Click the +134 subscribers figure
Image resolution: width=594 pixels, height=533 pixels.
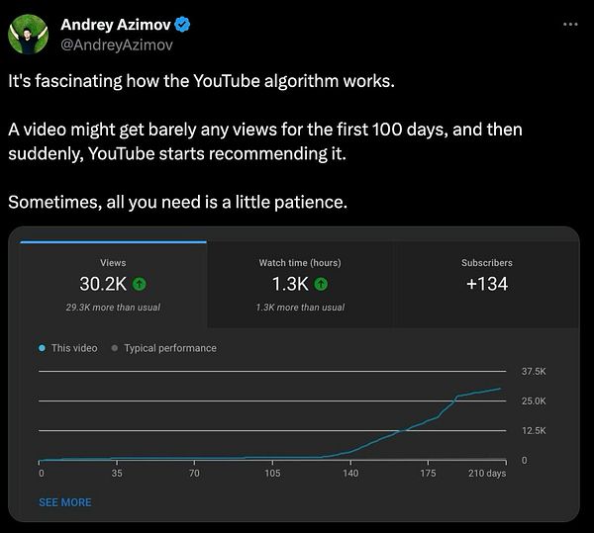pos(486,284)
